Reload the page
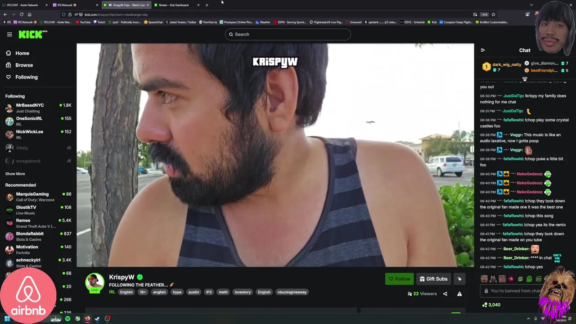 tap(22, 14)
